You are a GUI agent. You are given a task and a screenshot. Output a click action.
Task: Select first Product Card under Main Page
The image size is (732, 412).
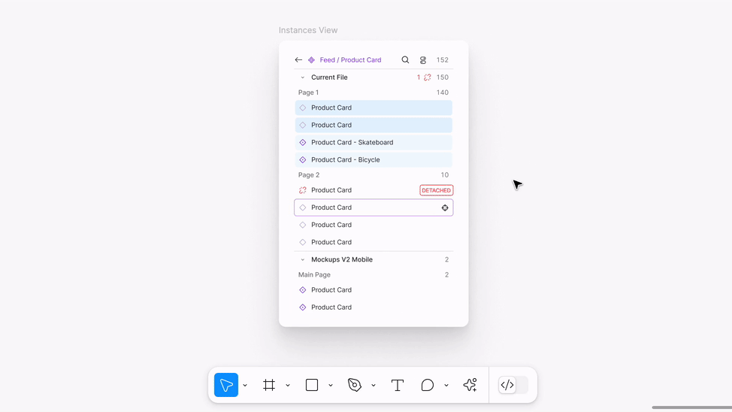[x=374, y=290]
